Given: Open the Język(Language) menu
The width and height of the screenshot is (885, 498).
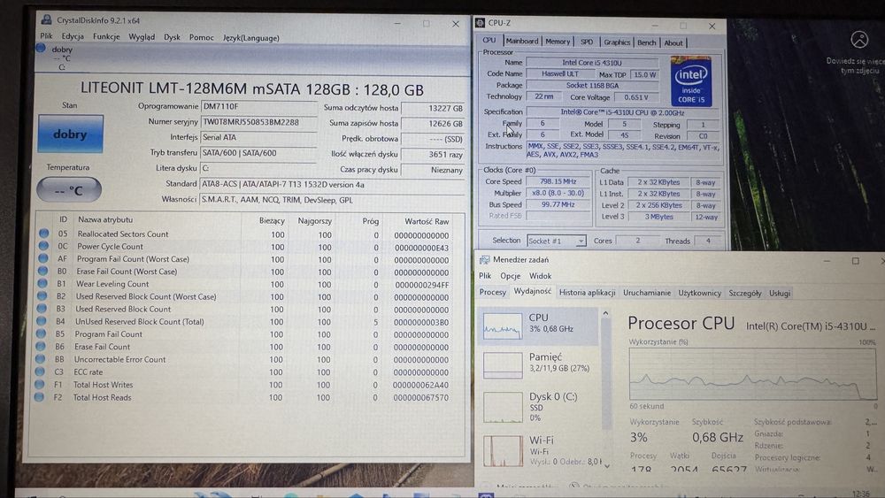Looking at the screenshot, I should coord(251,38).
